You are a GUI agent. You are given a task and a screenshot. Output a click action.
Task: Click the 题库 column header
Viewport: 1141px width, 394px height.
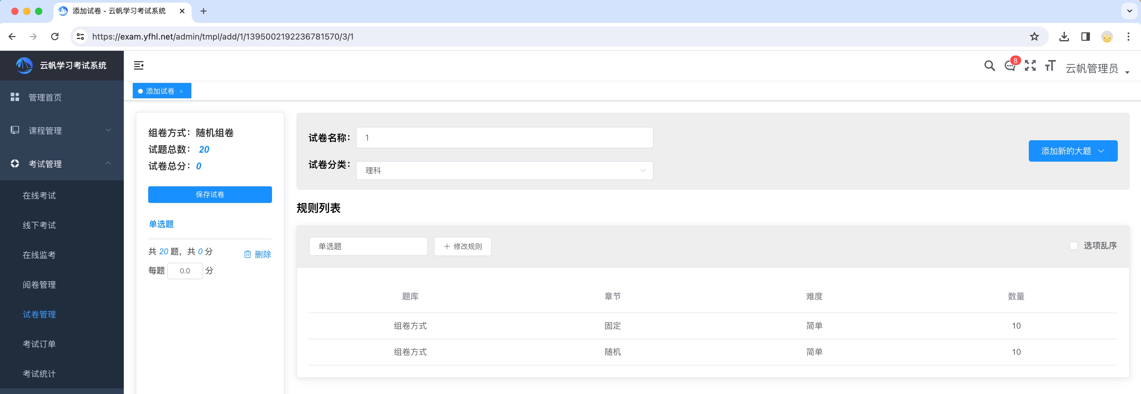coord(410,296)
